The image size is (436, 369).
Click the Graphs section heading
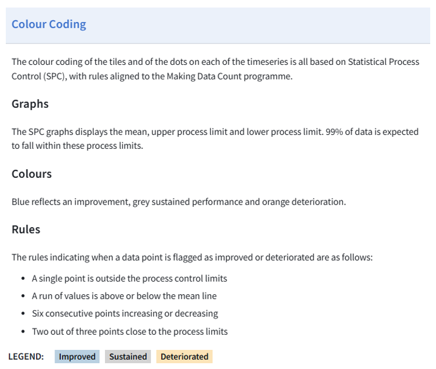tap(30, 104)
